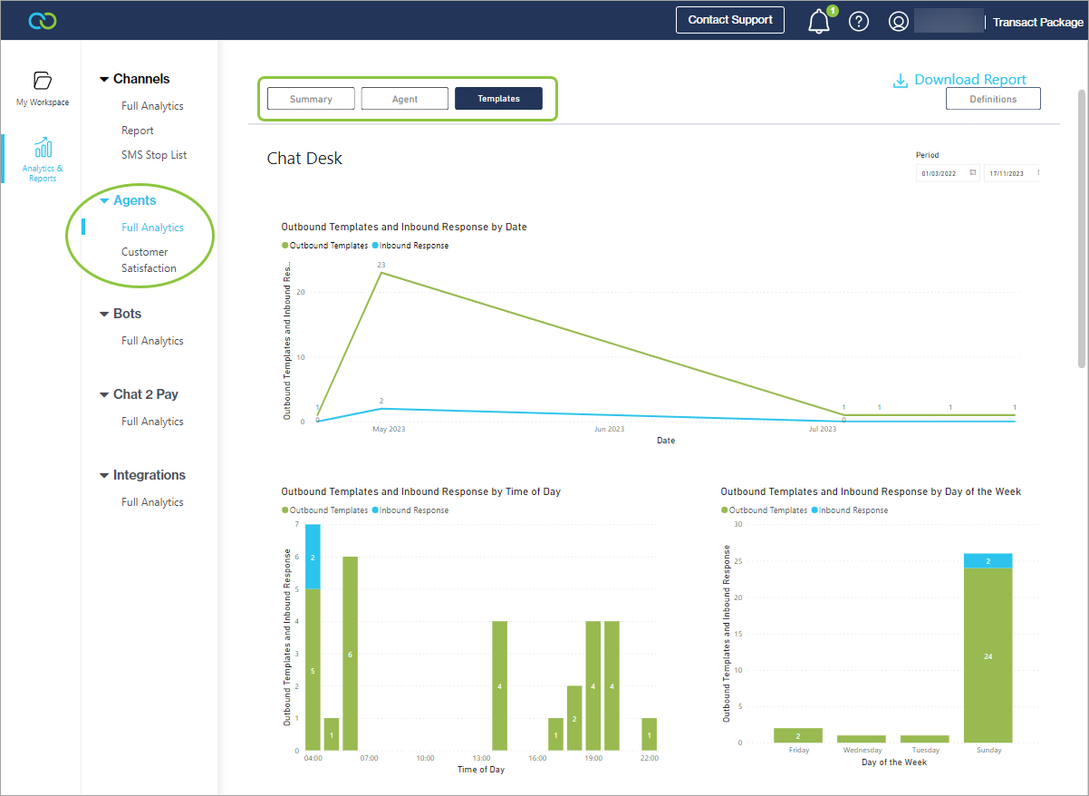Open the notifications bell
The width and height of the screenshot is (1089, 796).
pyautogui.click(x=818, y=21)
